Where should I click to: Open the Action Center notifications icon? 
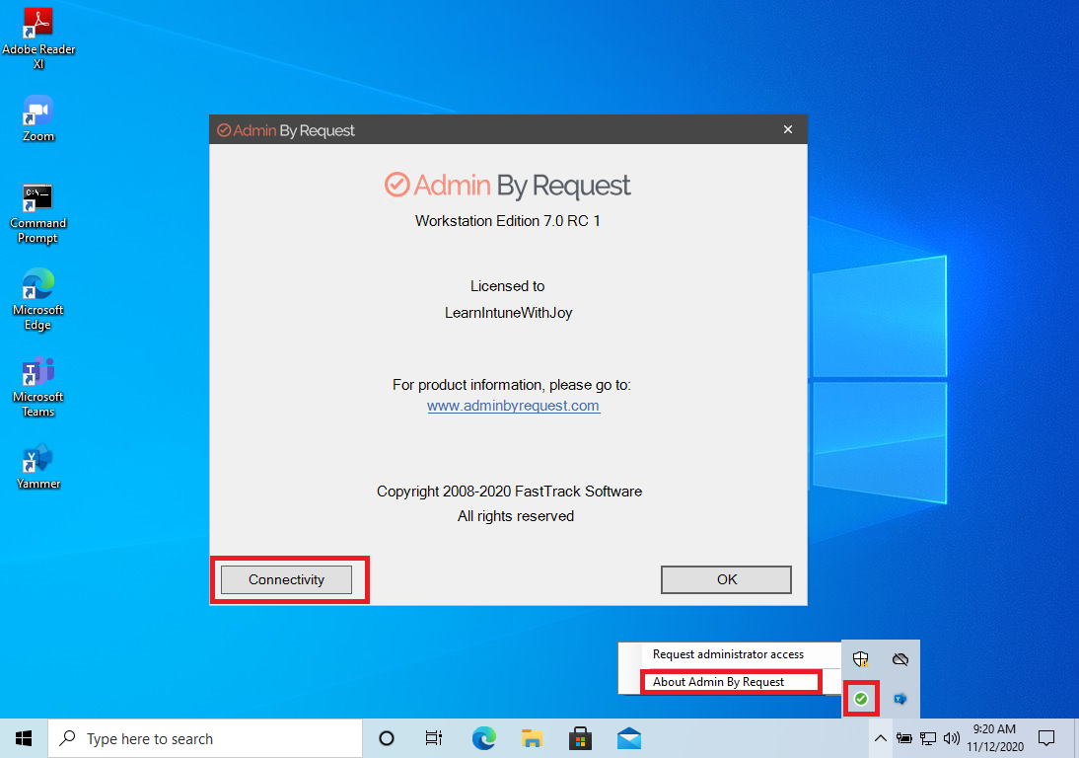point(1046,738)
